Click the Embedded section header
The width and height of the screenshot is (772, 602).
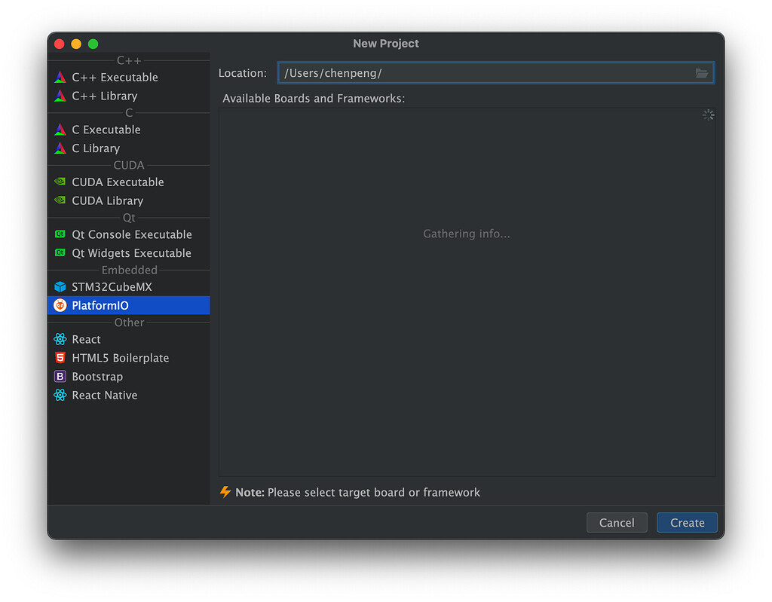pyautogui.click(x=128, y=270)
